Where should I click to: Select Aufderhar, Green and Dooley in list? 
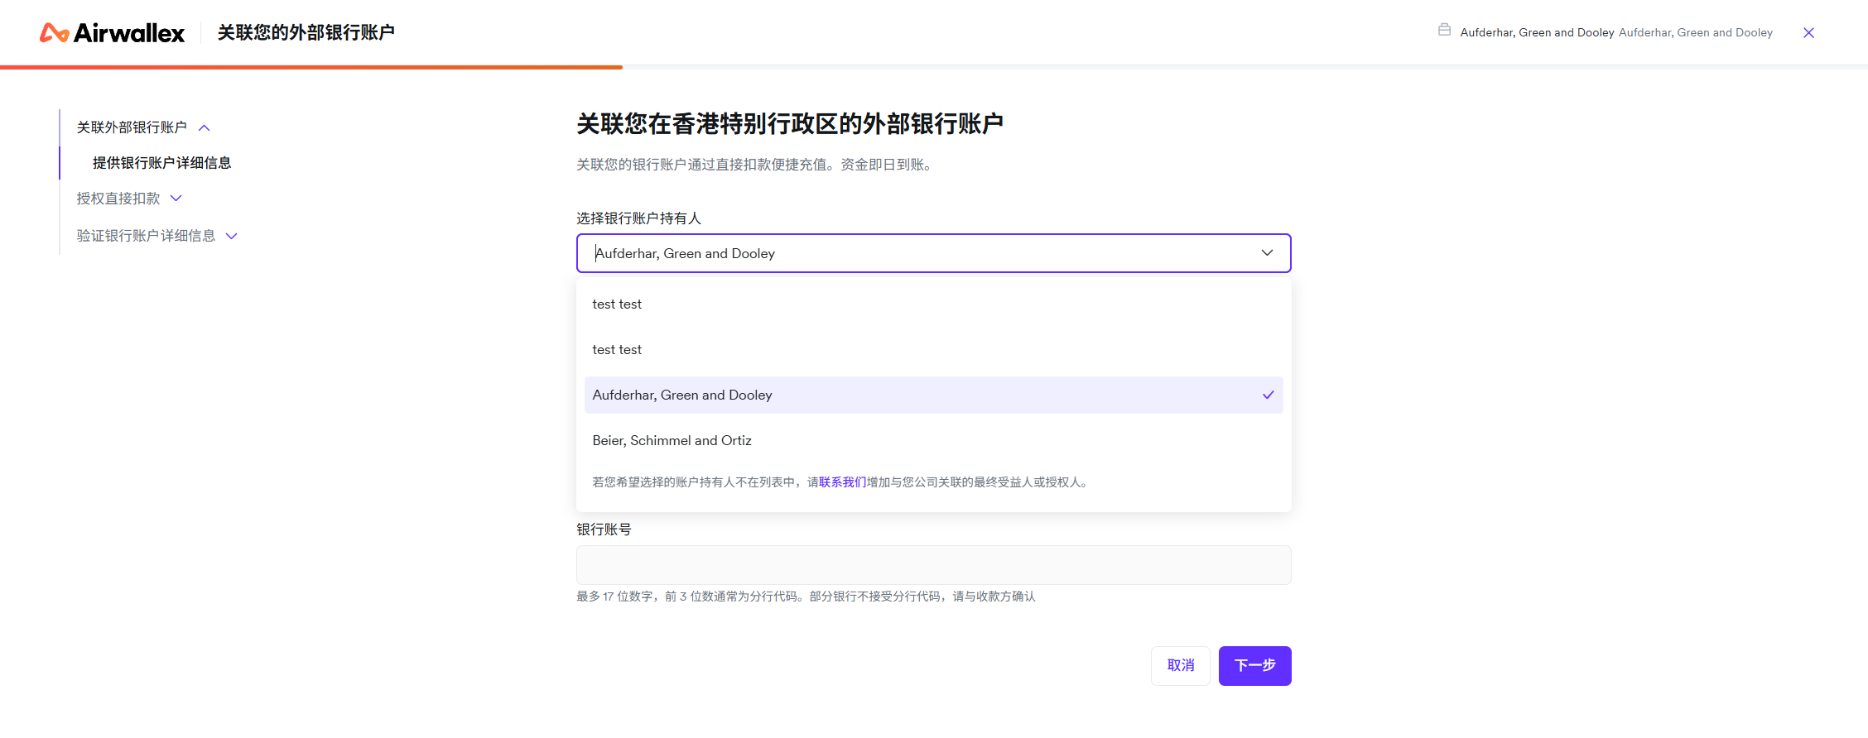click(682, 395)
